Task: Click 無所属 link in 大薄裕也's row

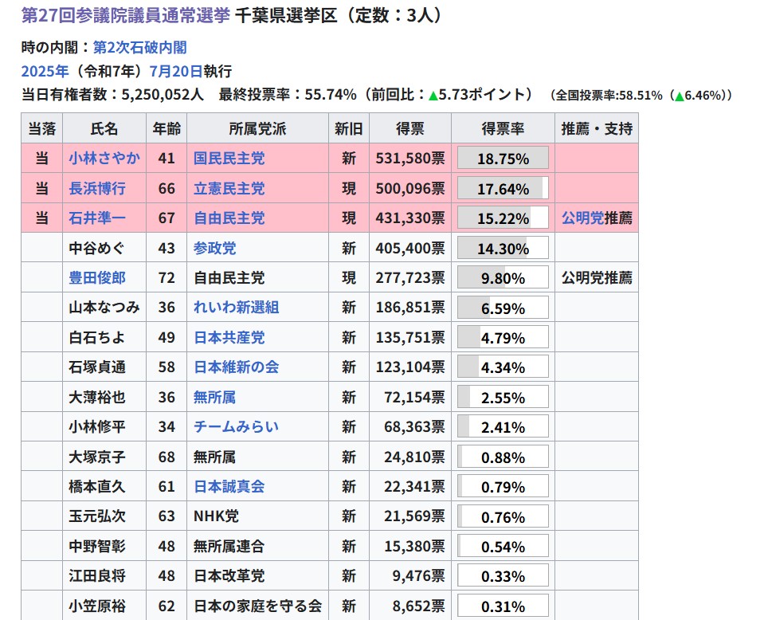Action: [214, 397]
